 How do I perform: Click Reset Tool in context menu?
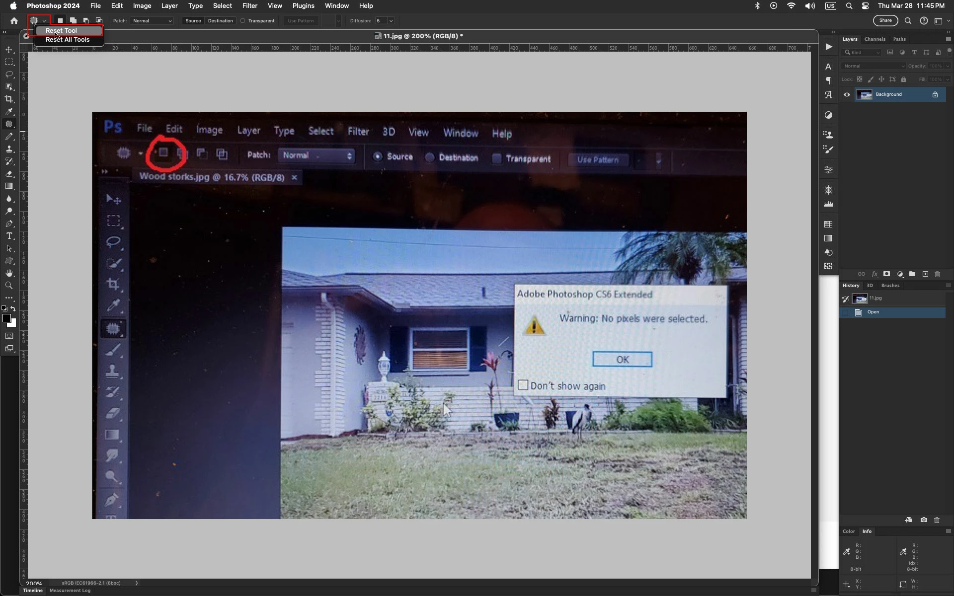pos(62,31)
